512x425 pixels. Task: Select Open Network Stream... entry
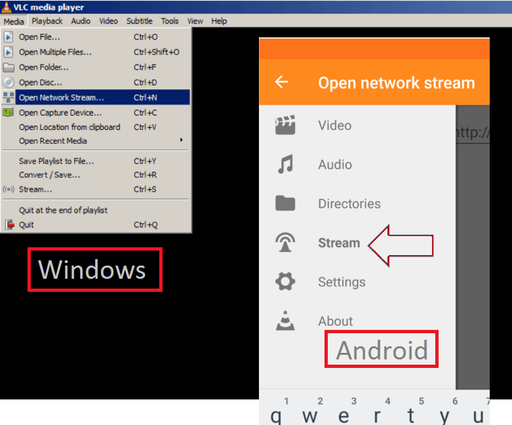click(x=95, y=97)
